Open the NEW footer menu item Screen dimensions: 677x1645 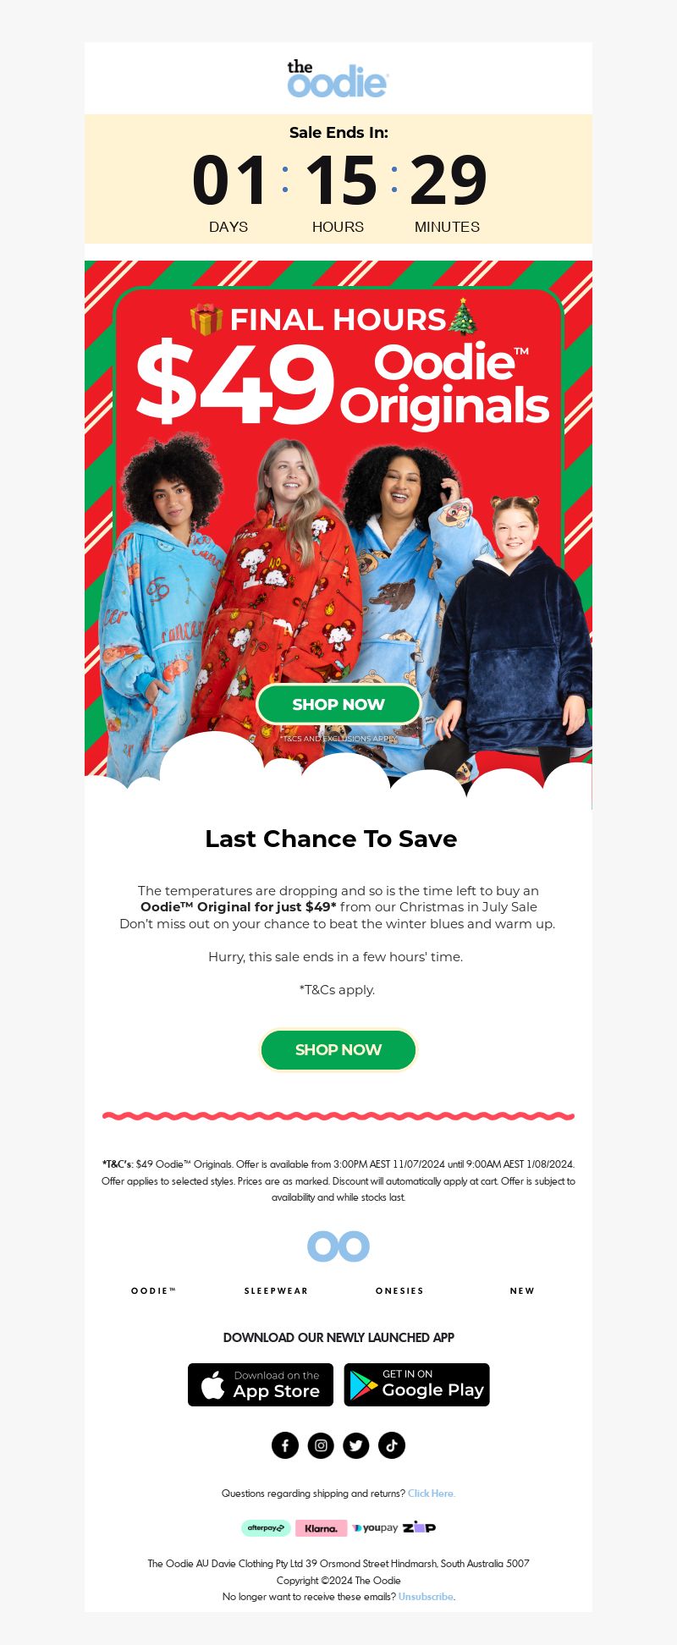(522, 1290)
